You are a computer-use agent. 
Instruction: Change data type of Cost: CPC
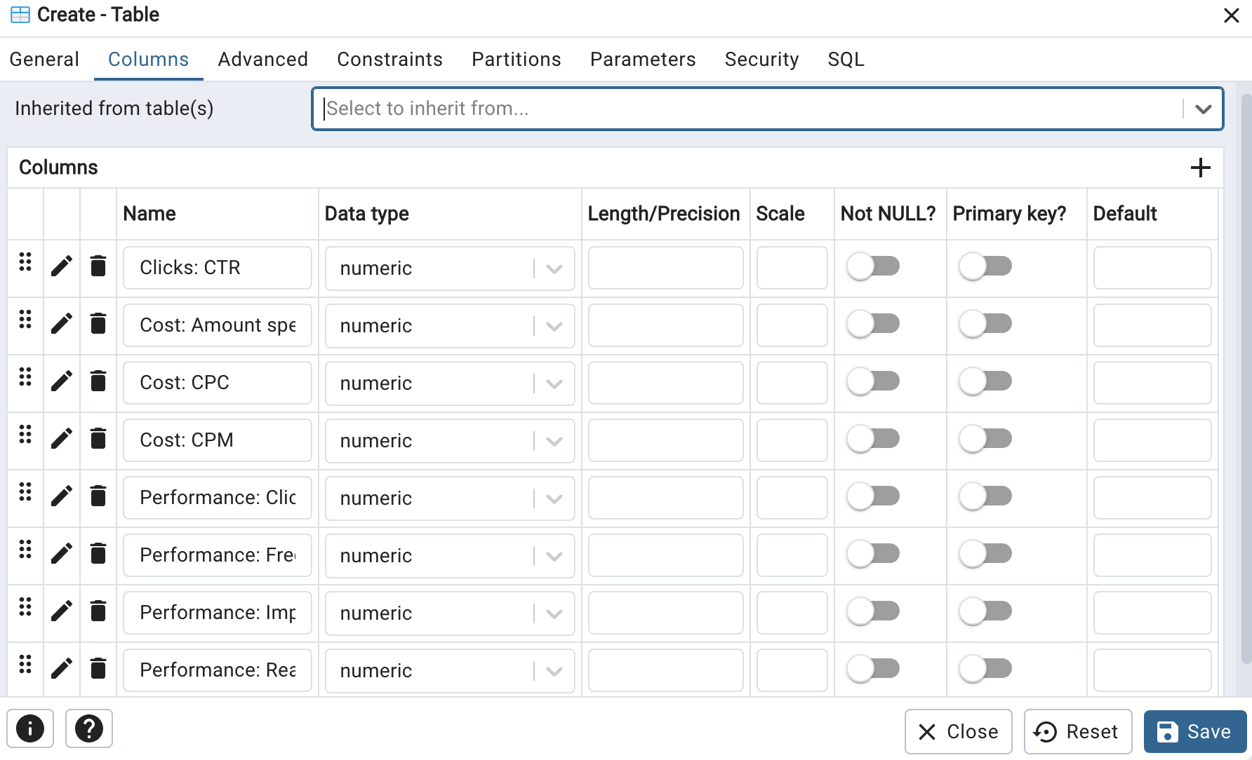point(450,383)
